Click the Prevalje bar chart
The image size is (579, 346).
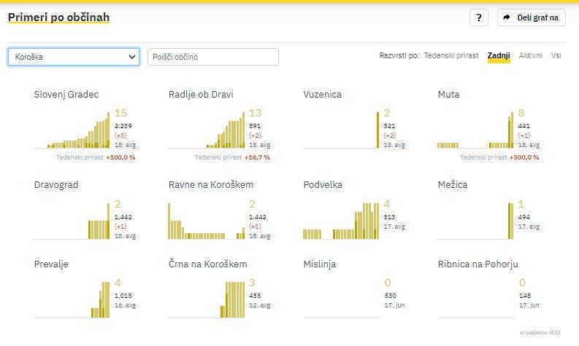72,300
